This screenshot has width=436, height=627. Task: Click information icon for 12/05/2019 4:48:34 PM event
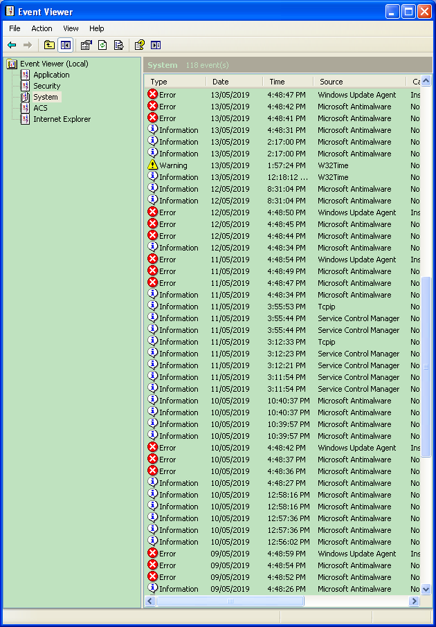(x=152, y=247)
